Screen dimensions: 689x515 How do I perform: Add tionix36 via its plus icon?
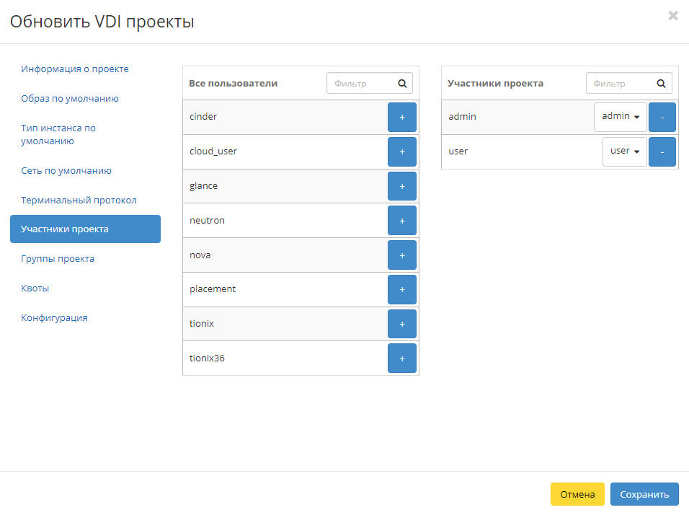pos(402,358)
